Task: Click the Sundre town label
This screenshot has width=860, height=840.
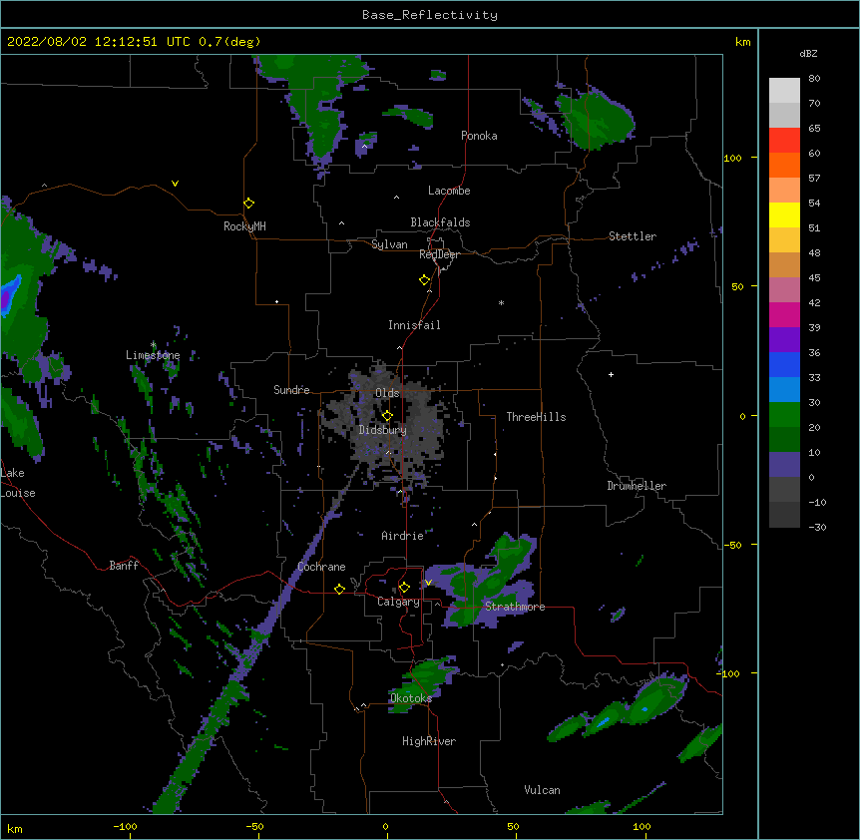Action: [x=291, y=390]
